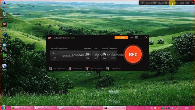This screenshot has height=110, width=195.
Task: Click the Bluetooth tray icon
Action: tap(169, 108)
